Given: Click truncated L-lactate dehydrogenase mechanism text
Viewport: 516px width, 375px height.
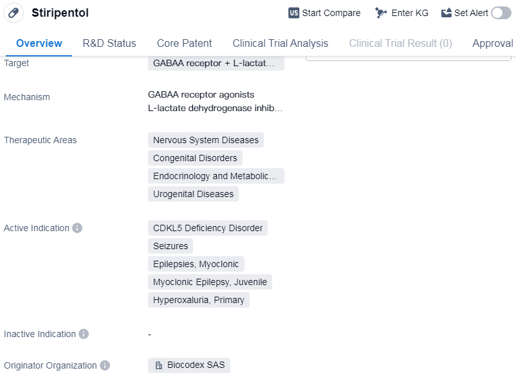Looking at the screenshot, I should (x=215, y=108).
